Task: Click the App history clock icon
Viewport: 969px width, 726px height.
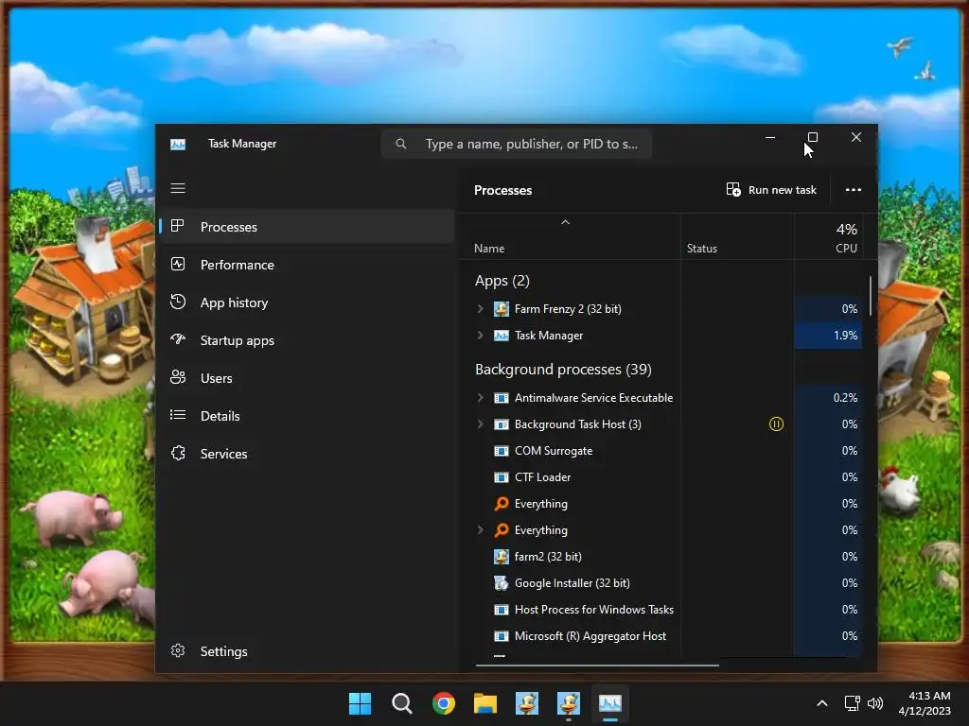Action: pos(178,302)
